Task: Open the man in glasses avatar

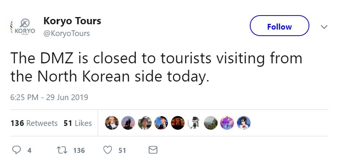Action: point(144,123)
